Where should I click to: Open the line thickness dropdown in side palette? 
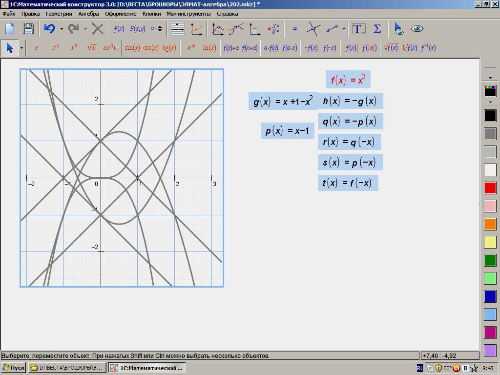click(490, 78)
